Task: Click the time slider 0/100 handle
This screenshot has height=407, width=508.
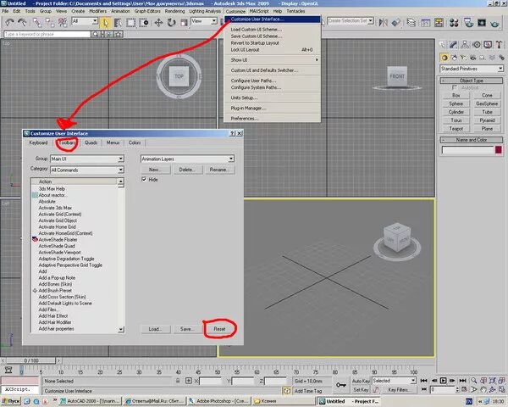Action: pyautogui.click(x=31, y=360)
